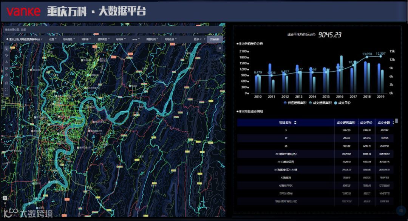The height and width of the screenshot is (221, 408).
Task: Click the 2016 axis label
Action: (340, 97)
